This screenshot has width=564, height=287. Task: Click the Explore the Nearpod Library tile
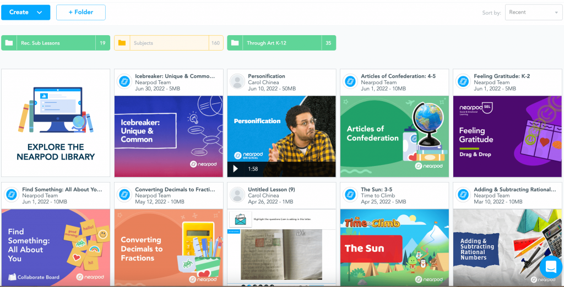click(56, 123)
